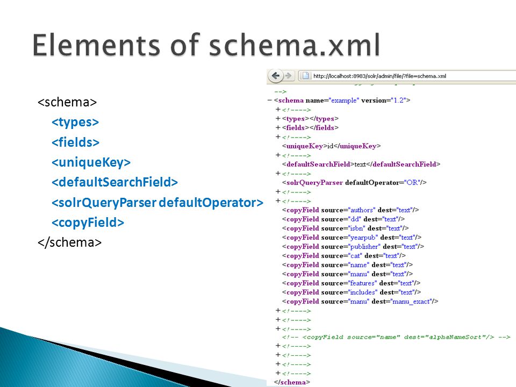Click the blue <copyField> slide bullet
The width and height of the screenshot is (516, 387).
pos(88,223)
